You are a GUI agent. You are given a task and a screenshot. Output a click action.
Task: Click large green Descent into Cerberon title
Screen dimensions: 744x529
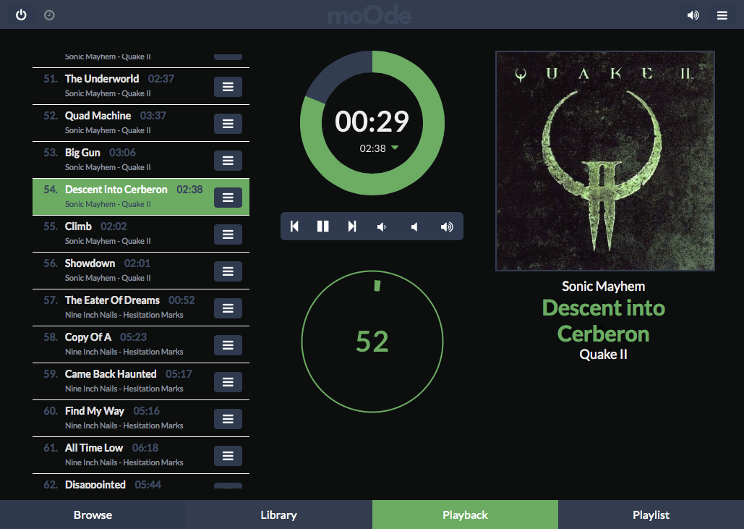click(603, 321)
